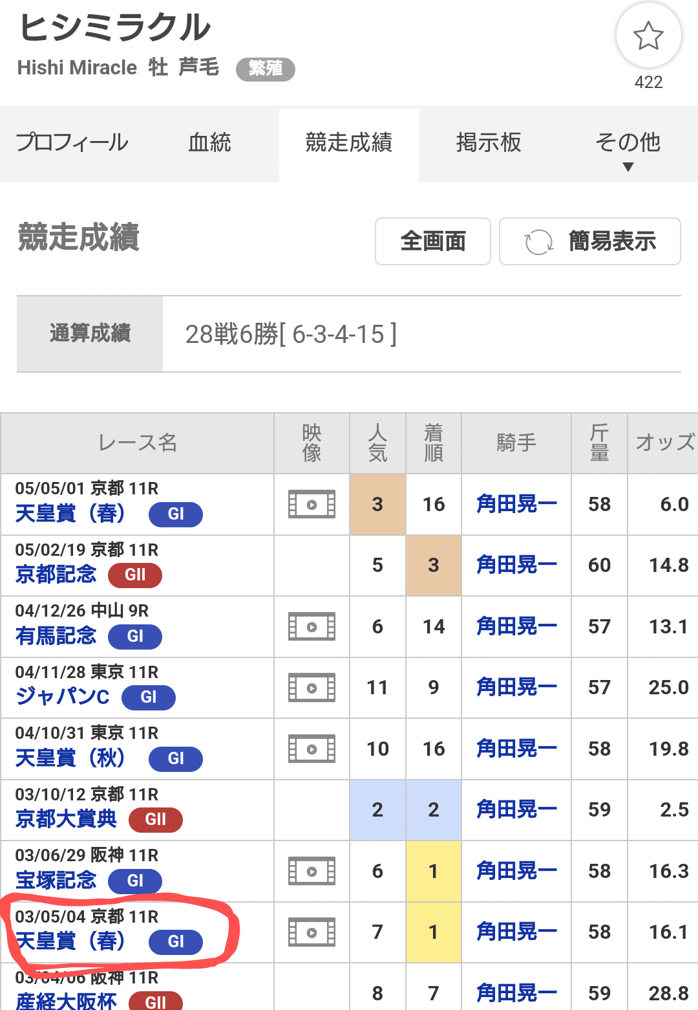Play video for 04/12/26 有馬記念
Viewport: 698px width, 1010px height.
coord(312,626)
